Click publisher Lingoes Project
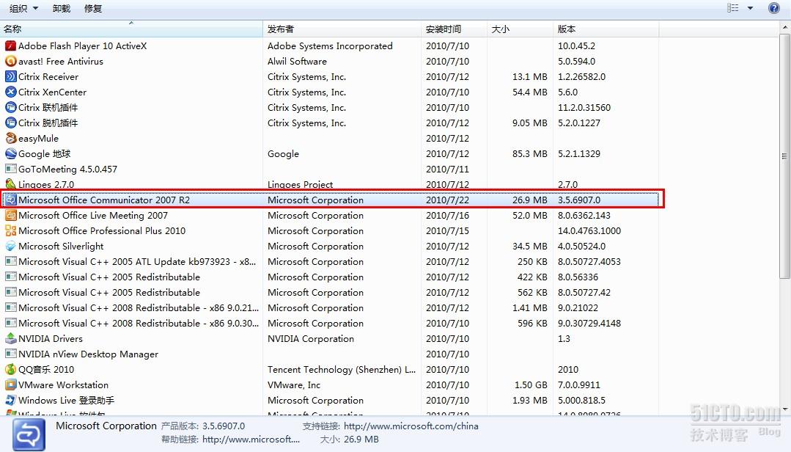 click(300, 184)
